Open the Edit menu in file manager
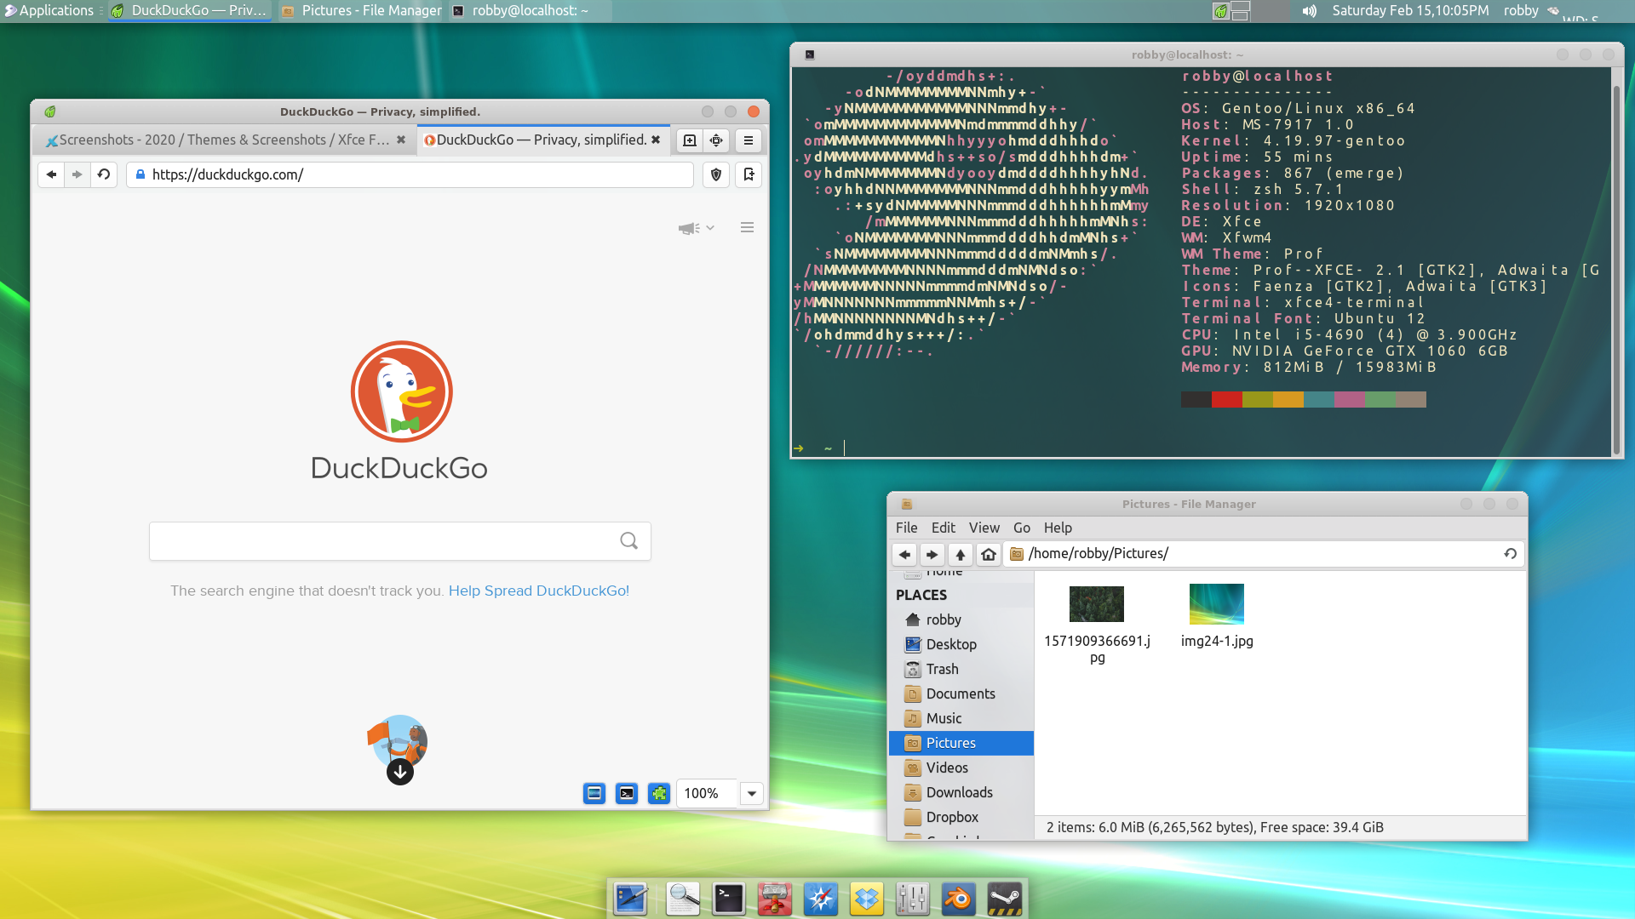This screenshot has height=919, width=1635. point(943,528)
